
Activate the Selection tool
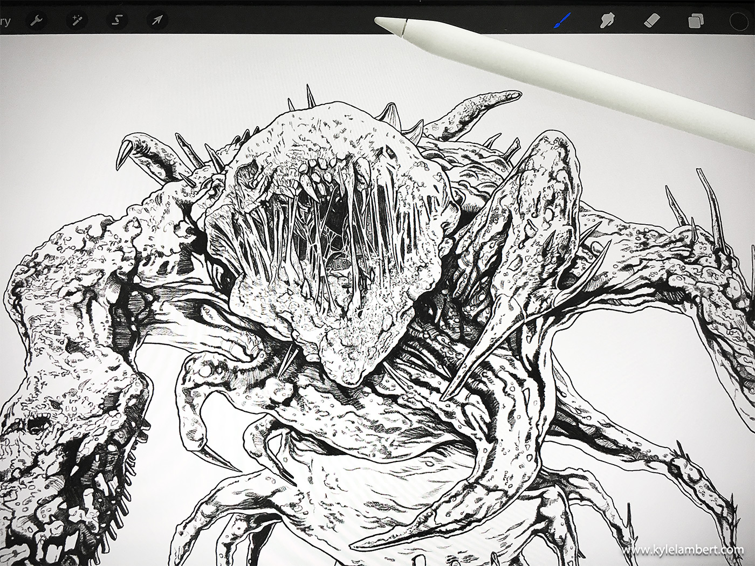click(x=117, y=21)
